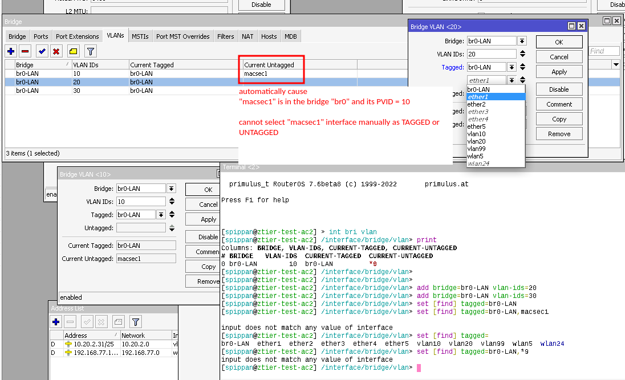Click Untagged up/down arrows in Bridge VLAN <10>

point(172,228)
